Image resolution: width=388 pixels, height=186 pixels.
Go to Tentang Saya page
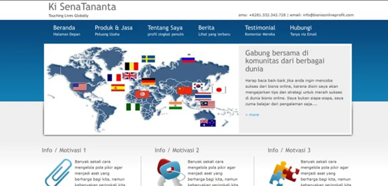pyautogui.click(x=165, y=28)
